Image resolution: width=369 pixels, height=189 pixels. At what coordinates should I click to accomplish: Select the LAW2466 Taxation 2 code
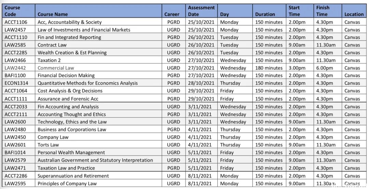[15, 60]
